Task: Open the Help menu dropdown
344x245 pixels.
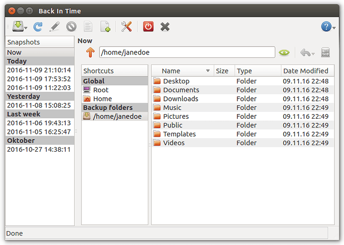Action: [334, 28]
